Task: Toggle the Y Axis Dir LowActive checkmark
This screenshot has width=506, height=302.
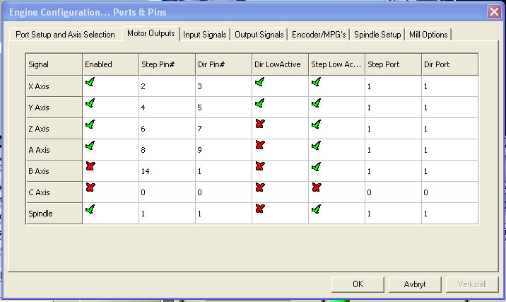Action: click(x=259, y=104)
